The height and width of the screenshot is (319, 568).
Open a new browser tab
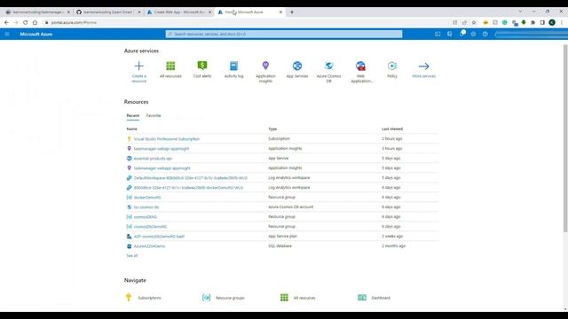tap(292, 12)
